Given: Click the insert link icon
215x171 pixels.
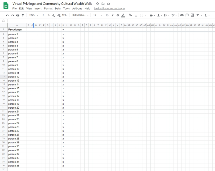Looking at the screenshot, I should pos(182,15).
